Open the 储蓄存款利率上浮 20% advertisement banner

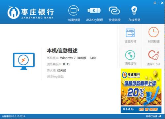pyautogui.click(x=141, y=87)
